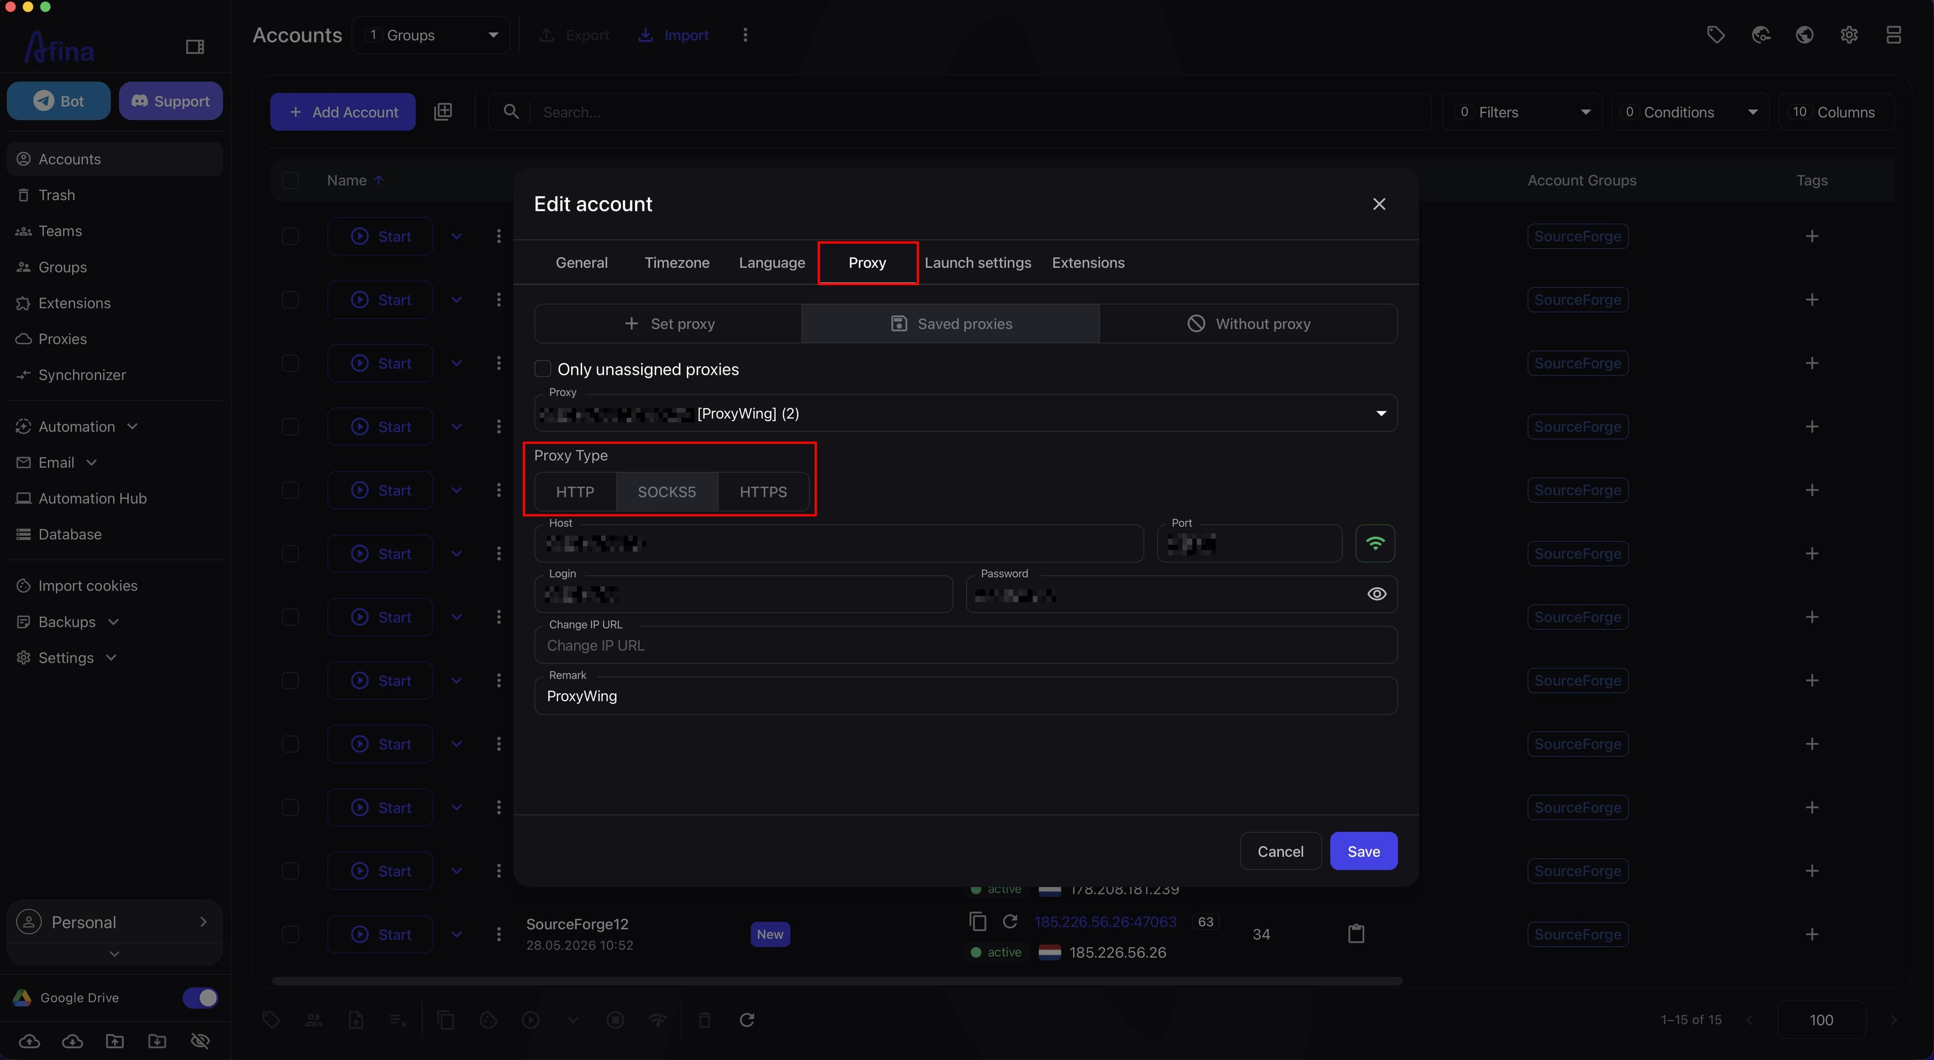Screen dimensions: 1934x1060
Task: Open the Columns selector
Action: tap(1836, 112)
